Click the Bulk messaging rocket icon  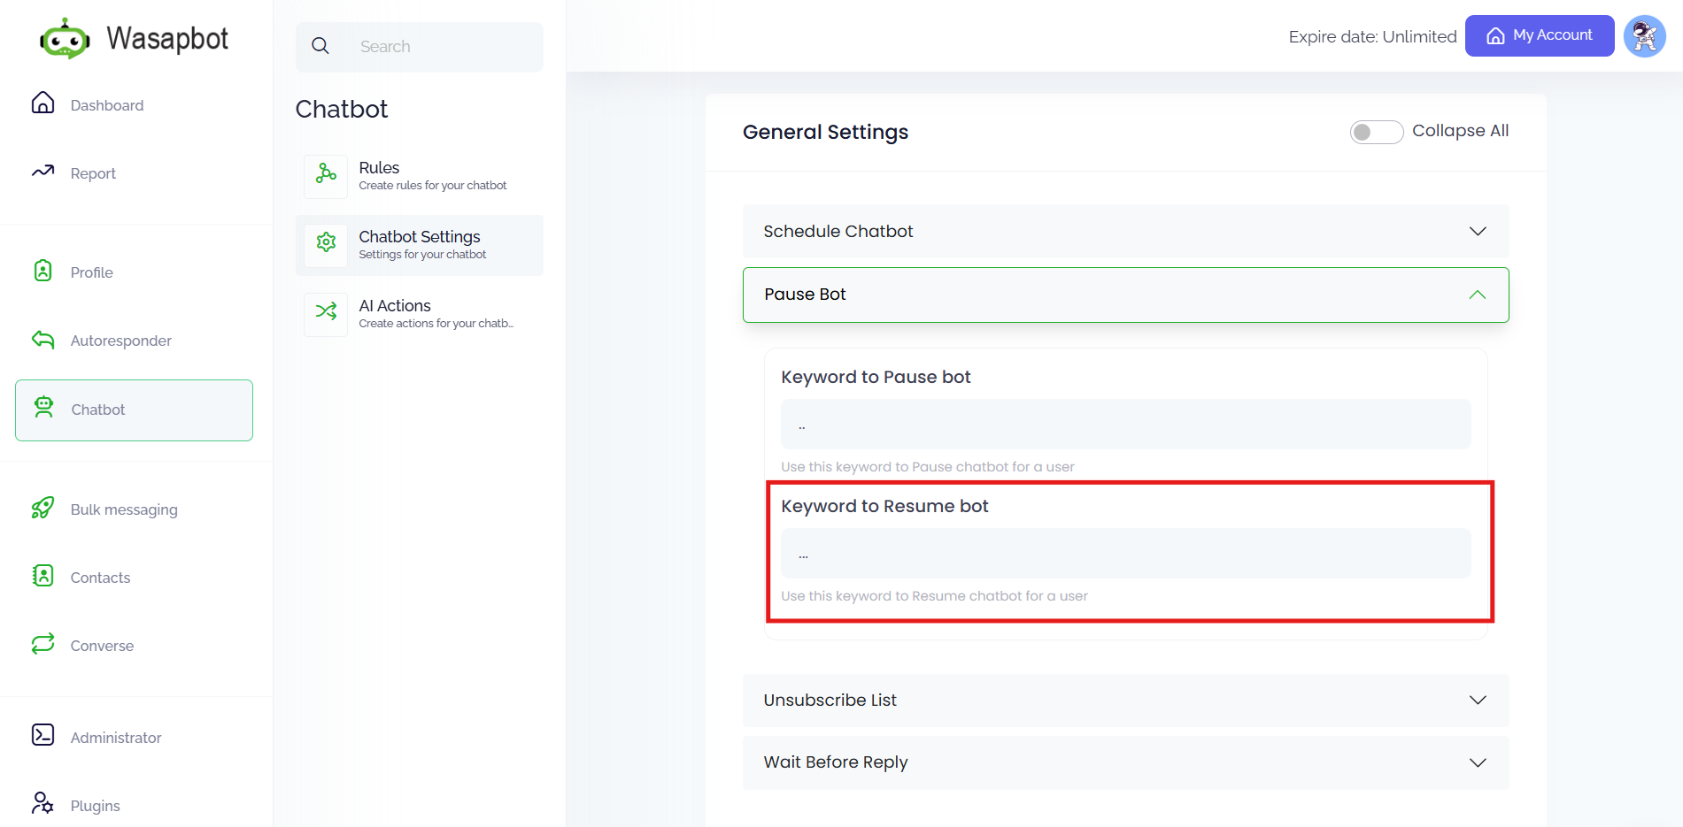(42, 508)
